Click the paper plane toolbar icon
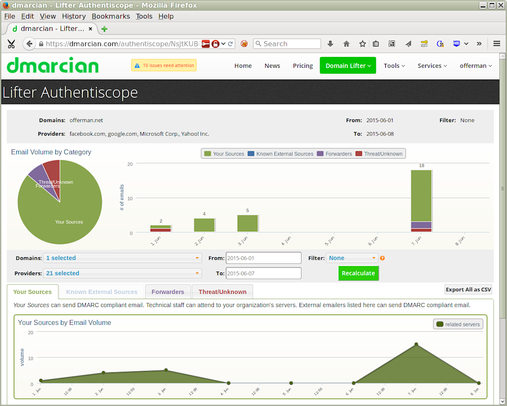 click(x=408, y=44)
